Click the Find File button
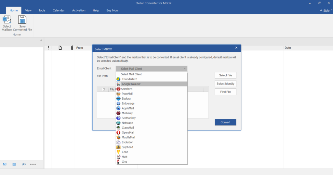 (x=225, y=92)
